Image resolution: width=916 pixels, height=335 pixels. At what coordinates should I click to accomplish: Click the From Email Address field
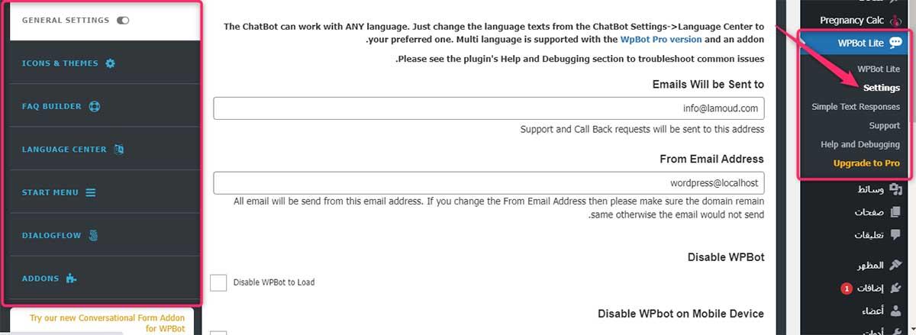(489, 183)
